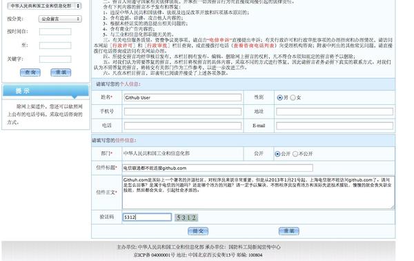Click the 电信申诉 red link
Screen dimensions: 414x261
click(x=219, y=40)
